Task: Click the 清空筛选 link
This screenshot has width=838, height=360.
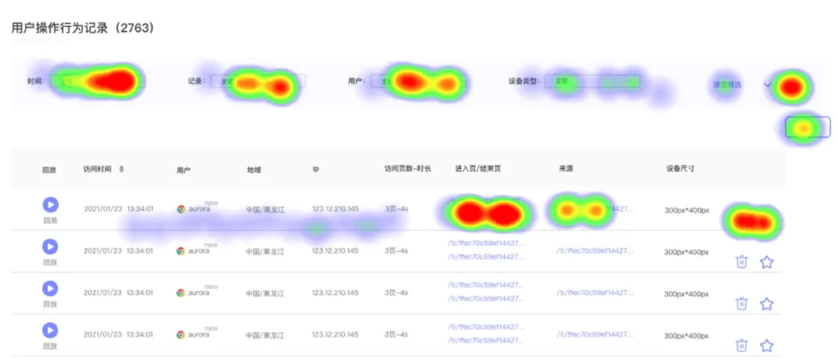Action: tap(727, 84)
